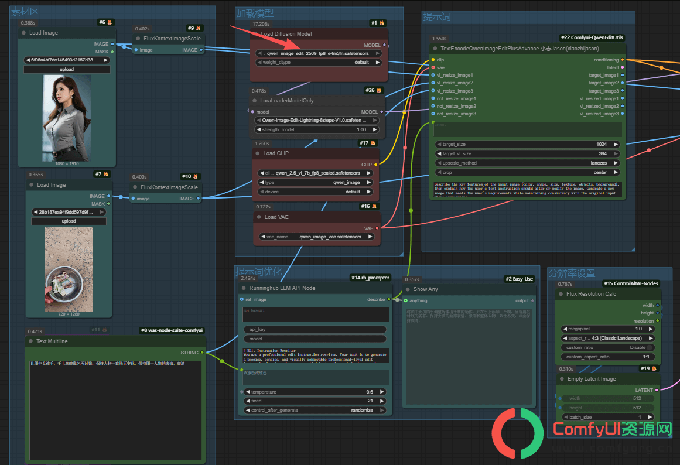
Task: Click upload under the 6f06a4bf7dc image file
Action: pos(67,70)
